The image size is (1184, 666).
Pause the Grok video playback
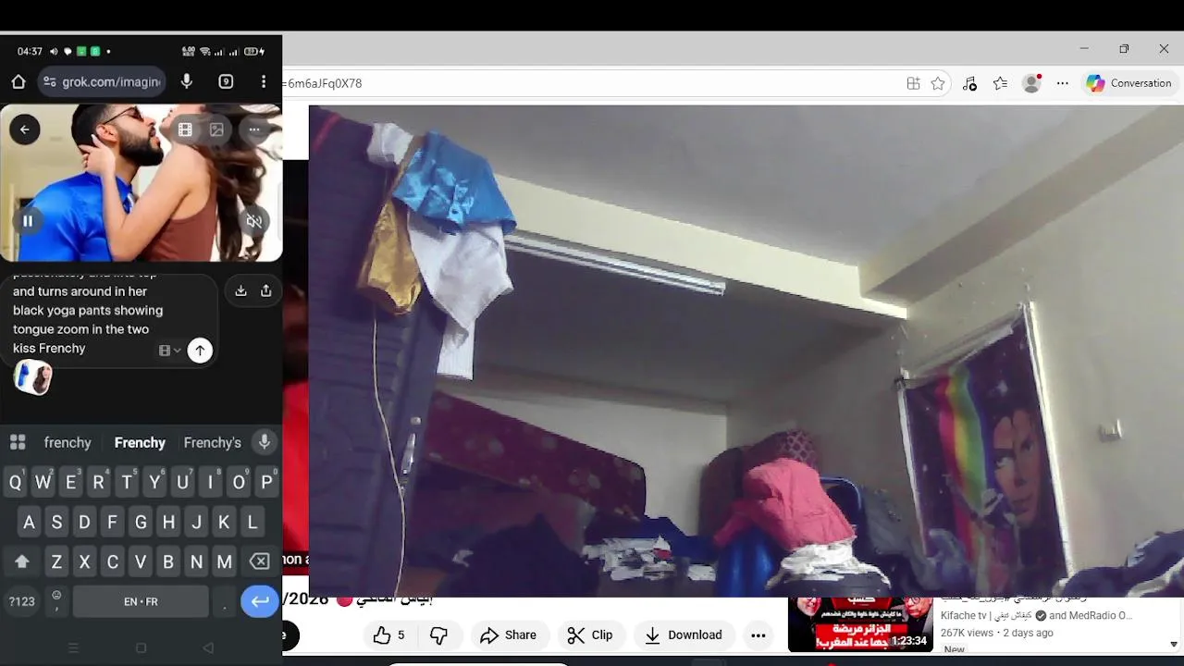28,221
